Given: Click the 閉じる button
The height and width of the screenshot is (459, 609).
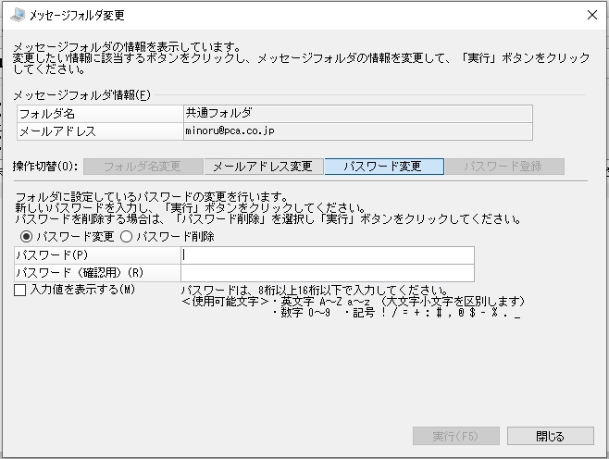Looking at the screenshot, I should (x=551, y=436).
